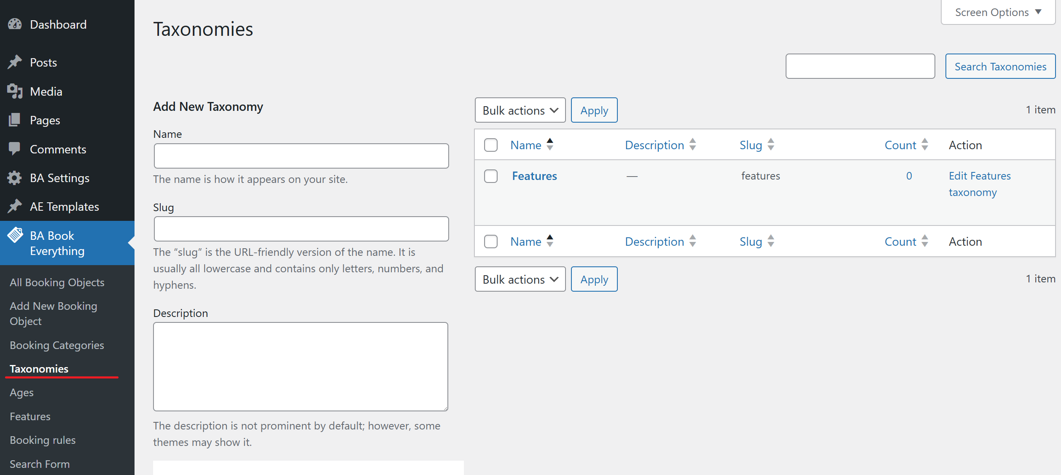Open the bottom Bulk actions dropdown

pos(520,279)
